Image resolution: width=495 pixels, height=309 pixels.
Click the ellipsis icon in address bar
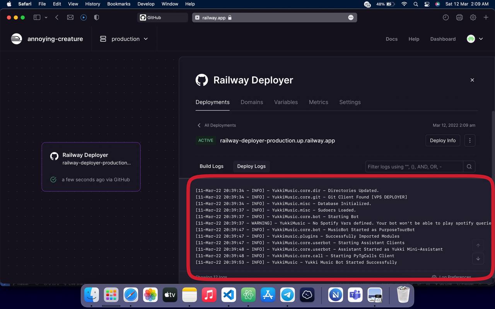coord(351,17)
